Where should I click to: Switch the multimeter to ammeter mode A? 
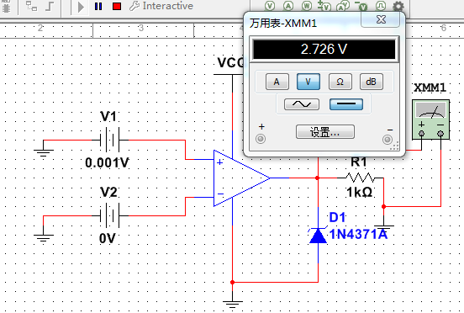tap(277, 82)
